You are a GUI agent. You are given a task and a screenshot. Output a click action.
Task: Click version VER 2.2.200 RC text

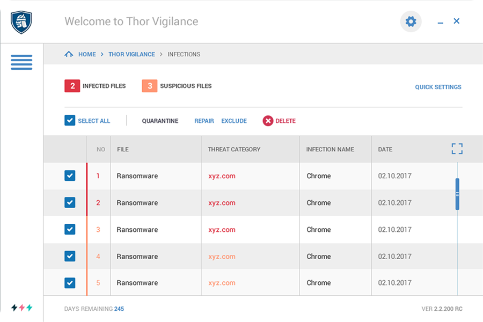tap(442, 309)
